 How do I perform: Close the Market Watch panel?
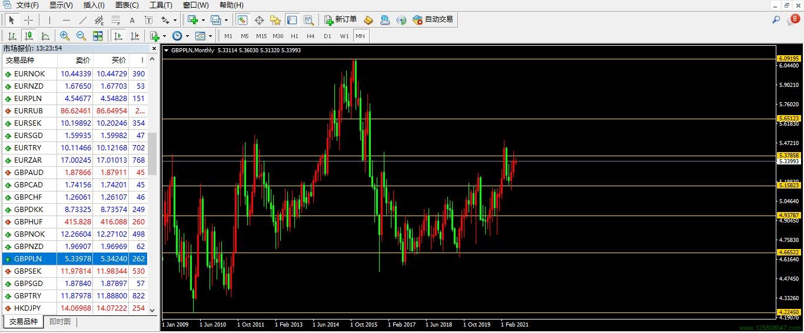[154, 49]
